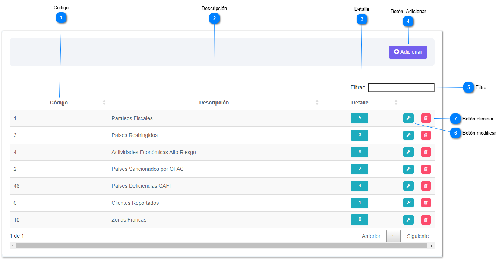Edit Zonas Francas with wrench icon
The image size is (502, 260).
(408, 220)
